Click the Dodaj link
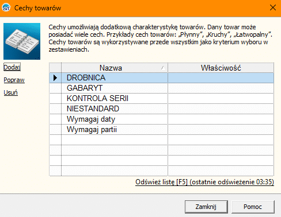Viewport: 281px width, 217px height. click(12, 67)
